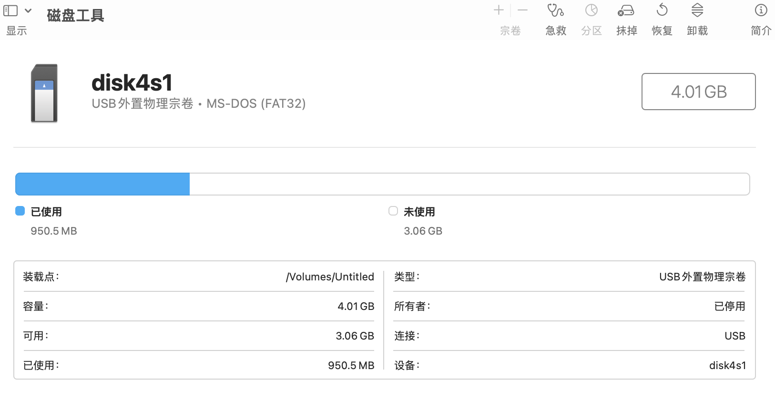This screenshot has height=412, width=775.
Task: Select the 抹掉 erase disk icon
Action: point(626,10)
